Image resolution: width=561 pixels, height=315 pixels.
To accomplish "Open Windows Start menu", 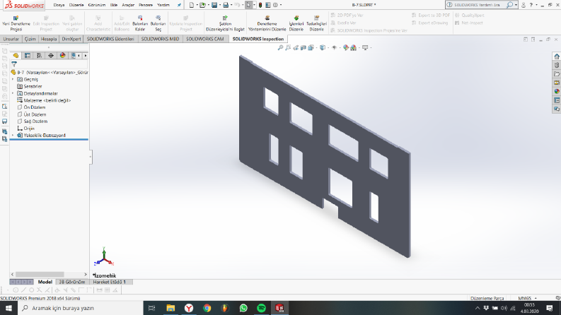I will (8, 308).
